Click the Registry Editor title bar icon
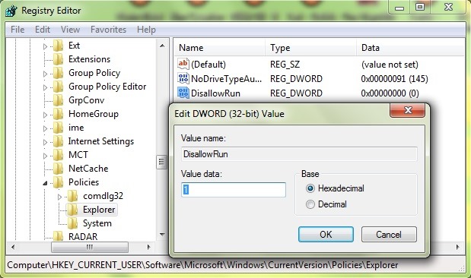 coord(11,11)
